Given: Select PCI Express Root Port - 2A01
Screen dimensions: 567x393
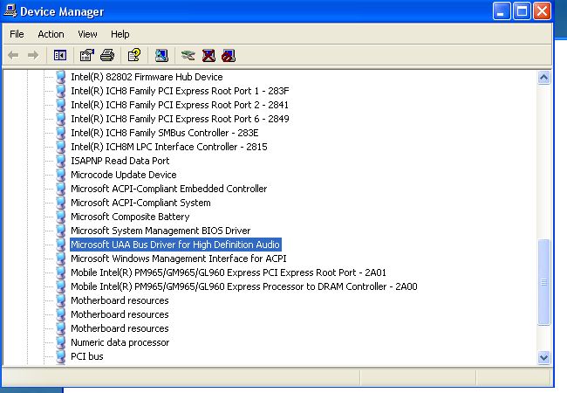Looking at the screenshot, I should click(x=229, y=272).
